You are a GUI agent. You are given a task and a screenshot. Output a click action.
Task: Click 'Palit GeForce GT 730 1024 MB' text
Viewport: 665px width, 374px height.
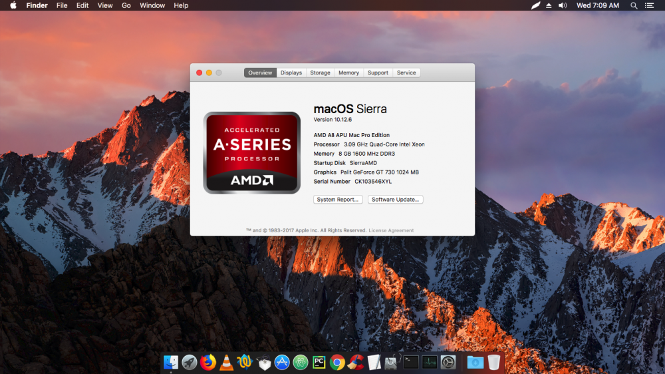pyautogui.click(x=380, y=172)
